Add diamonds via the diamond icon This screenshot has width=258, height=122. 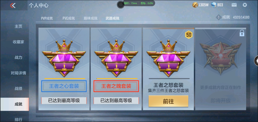pyautogui.click(x=214, y=5)
